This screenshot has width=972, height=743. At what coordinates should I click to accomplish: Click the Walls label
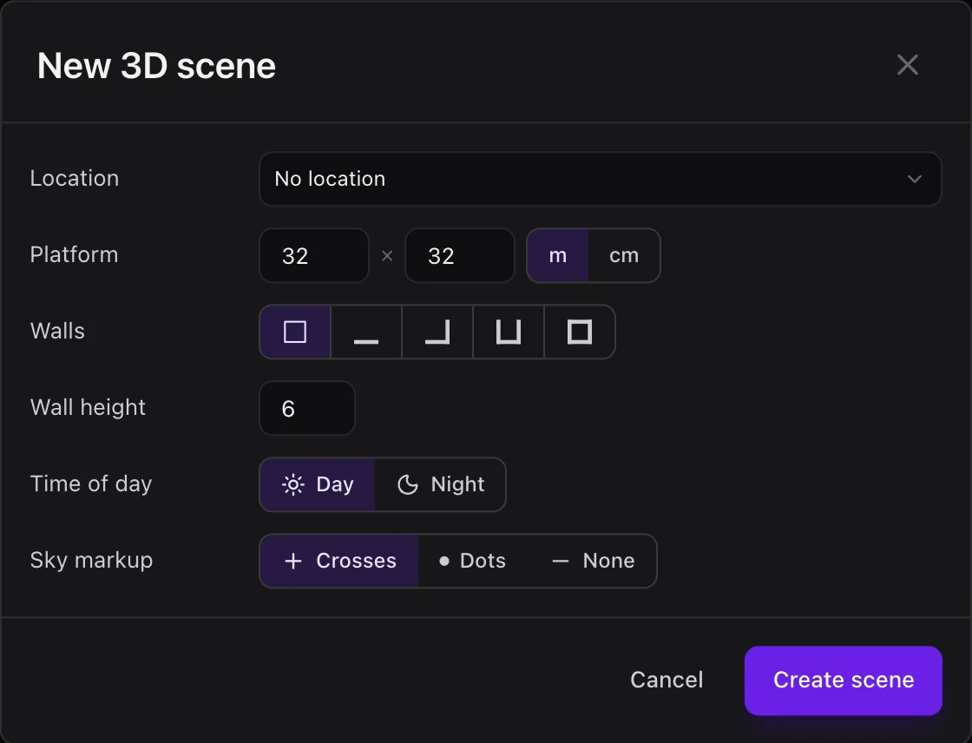pyautogui.click(x=57, y=331)
